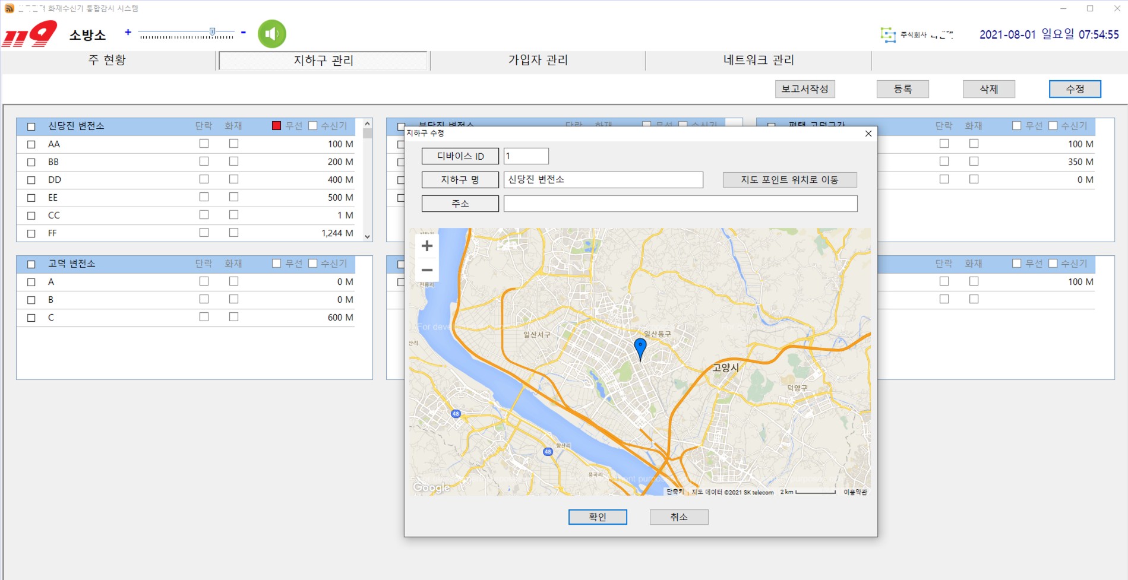Switch to the 가입자 관리 tab

click(x=538, y=60)
